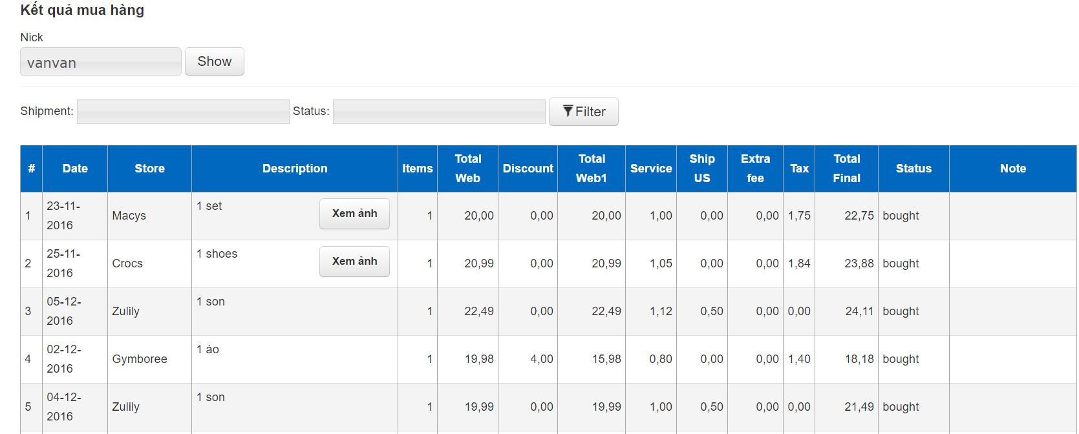Click the 23,88 total final value
Image resolution: width=1079 pixels, height=434 pixels.
pos(859,263)
